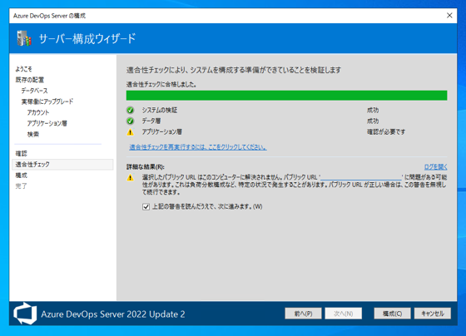Open the log via ログを開く link
466x336 pixels.
[x=435, y=166]
